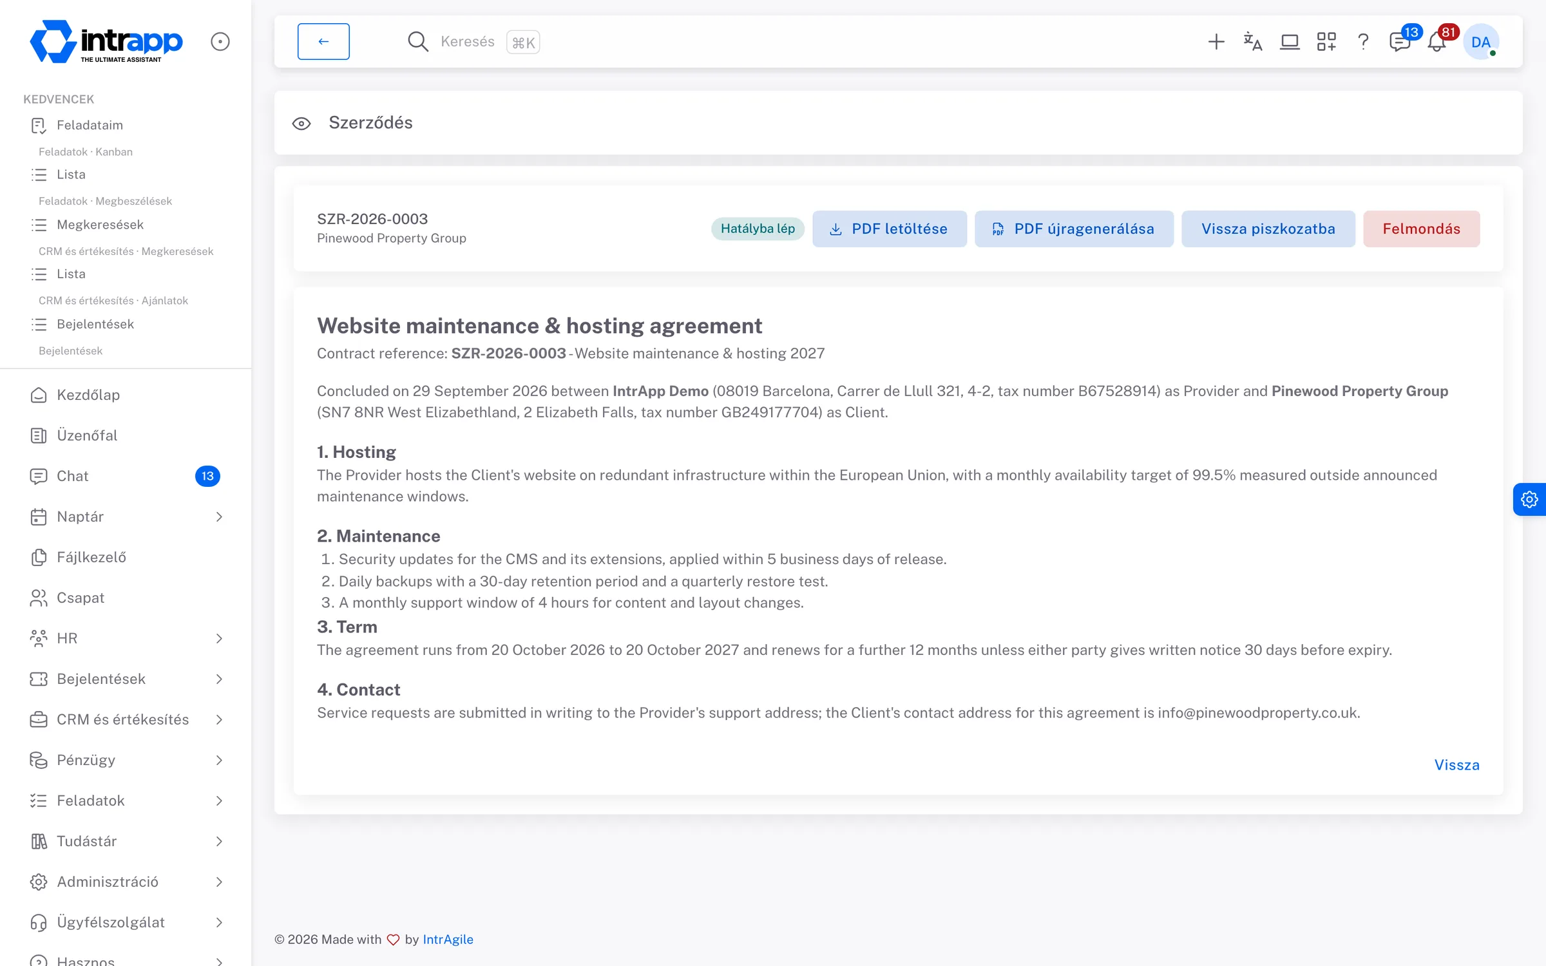Click the 13 badge on sidebar Chat
1546x966 pixels.
pyautogui.click(x=207, y=476)
